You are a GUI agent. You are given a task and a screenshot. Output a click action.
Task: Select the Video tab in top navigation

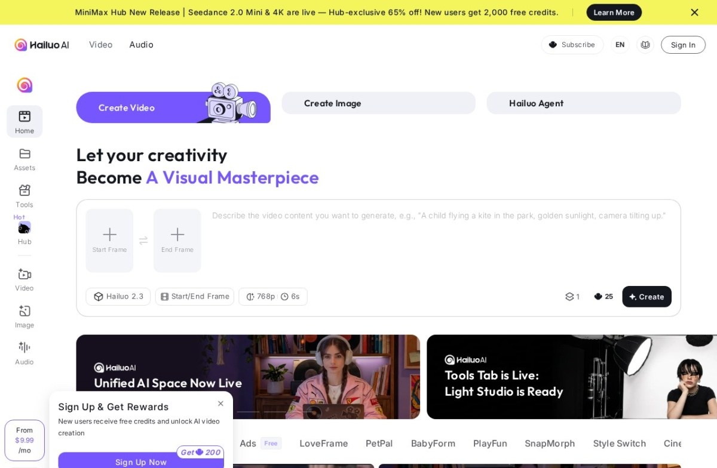100,45
